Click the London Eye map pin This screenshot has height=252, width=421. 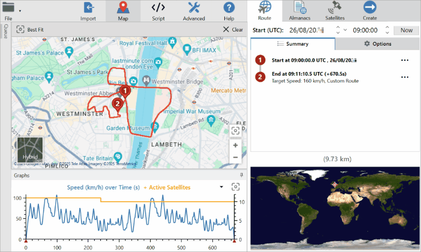[158, 62]
